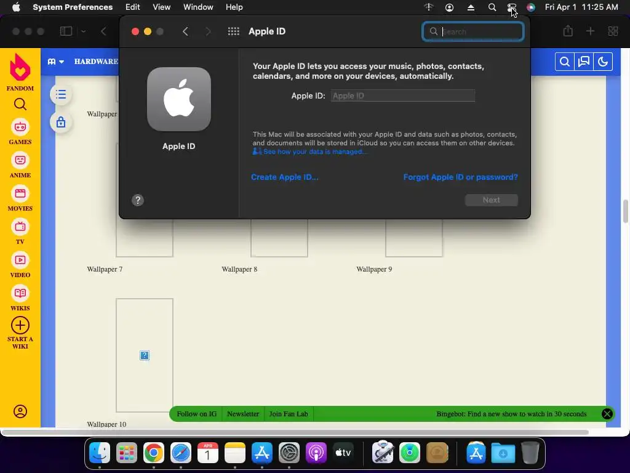Toggle dark mode with the moon icon
This screenshot has height=473, width=630.
[x=603, y=62]
